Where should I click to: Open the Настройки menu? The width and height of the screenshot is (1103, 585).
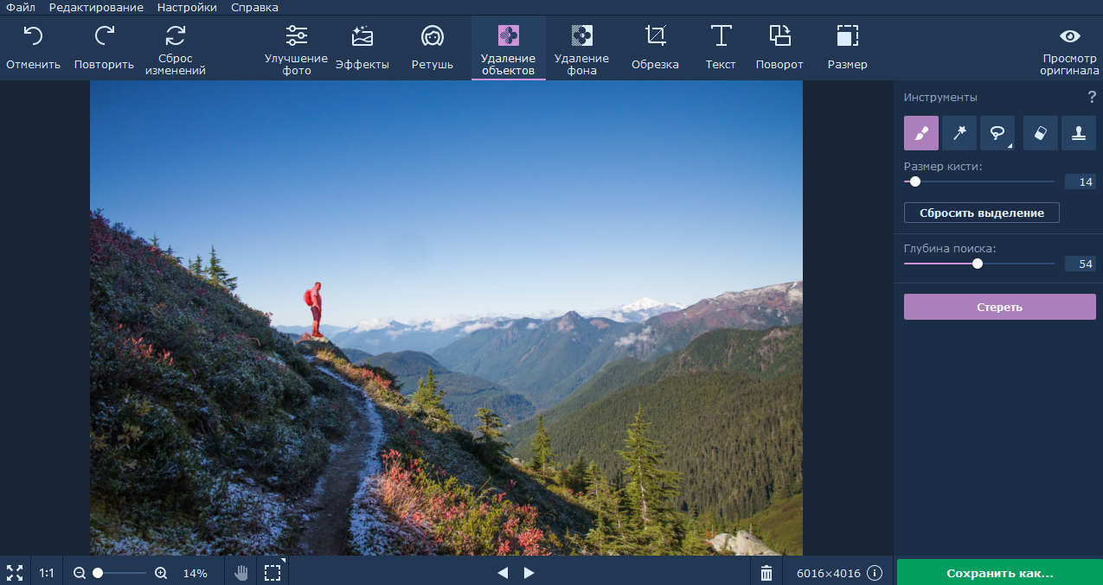click(187, 7)
